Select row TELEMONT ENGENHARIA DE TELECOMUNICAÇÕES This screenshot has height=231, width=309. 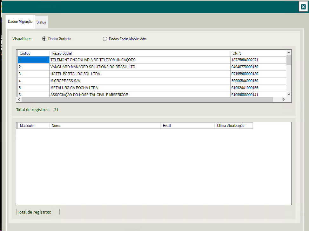(152, 60)
